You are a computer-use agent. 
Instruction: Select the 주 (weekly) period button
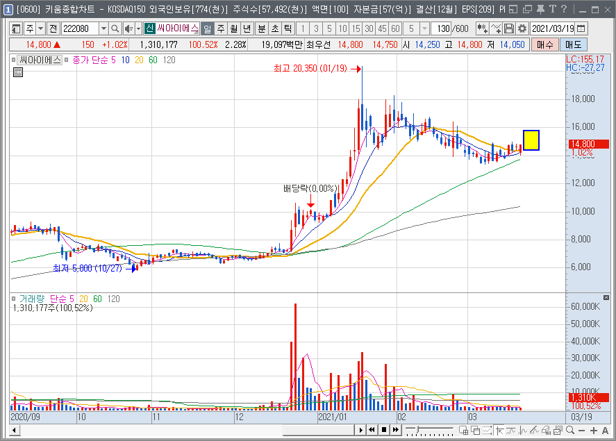click(x=221, y=28)
